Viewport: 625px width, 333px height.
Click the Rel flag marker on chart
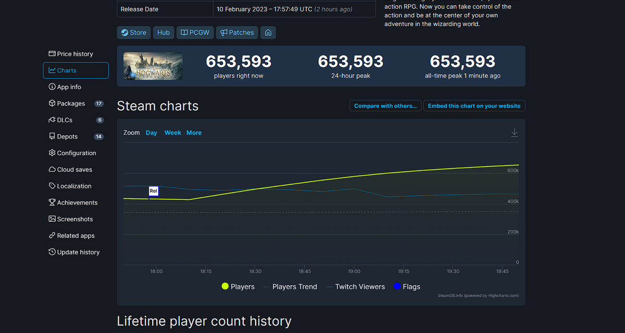153,191
